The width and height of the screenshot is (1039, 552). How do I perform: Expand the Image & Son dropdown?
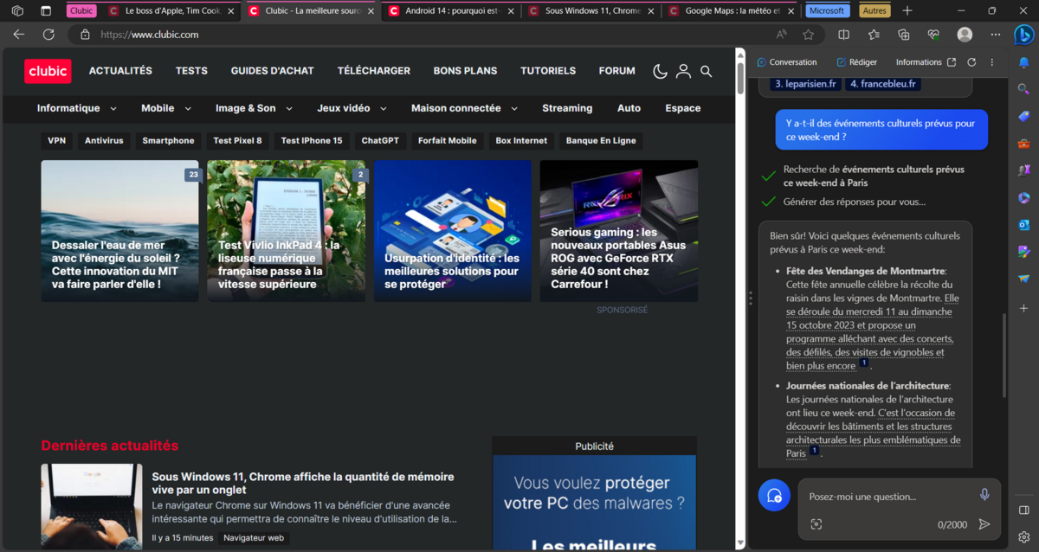click(289, 109)
